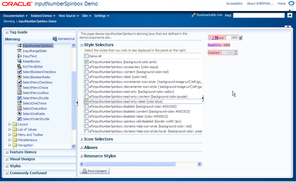Open the Documentation menu
This screenshot has height=183, width=296.
[x=15, y=16]
